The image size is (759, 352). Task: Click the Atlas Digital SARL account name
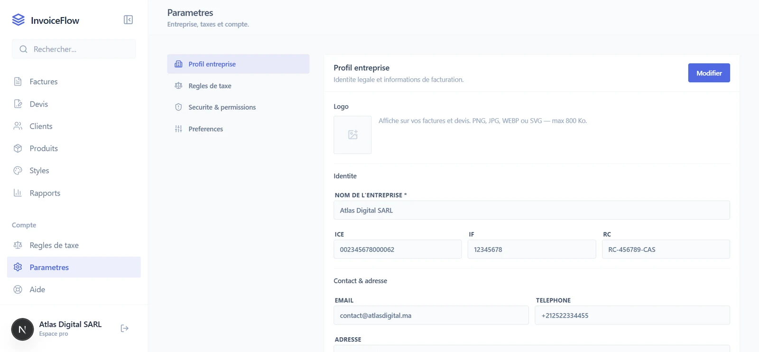70,324
